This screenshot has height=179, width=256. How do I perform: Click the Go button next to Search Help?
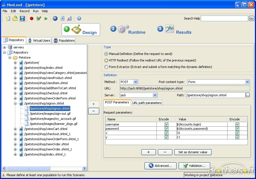click(x=251, y=18)
